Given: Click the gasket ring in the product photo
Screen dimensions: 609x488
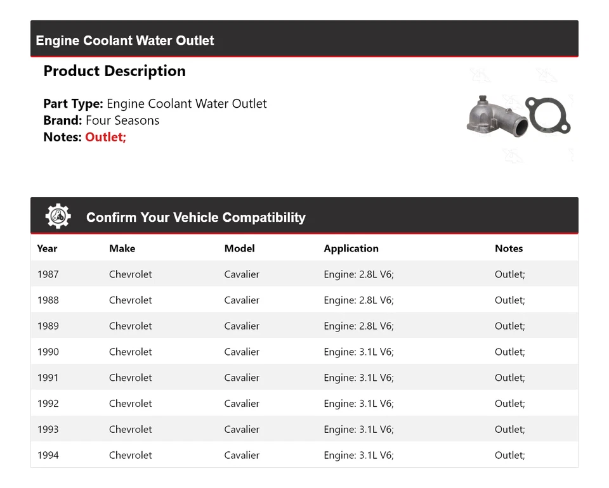Looking at the screenshot, I should point(548,116).
